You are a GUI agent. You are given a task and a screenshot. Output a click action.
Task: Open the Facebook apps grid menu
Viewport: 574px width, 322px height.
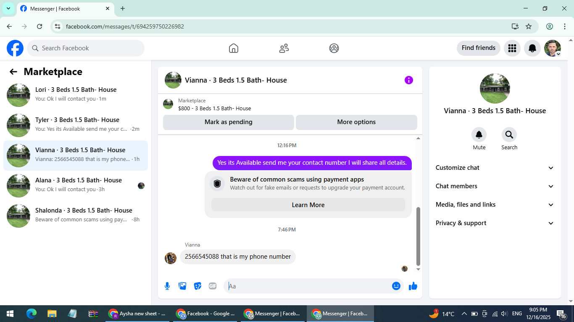[512, 48]
